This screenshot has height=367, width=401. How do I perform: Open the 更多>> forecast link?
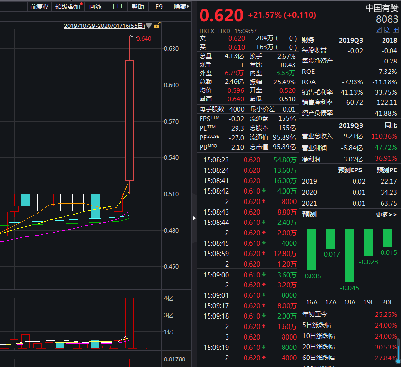(386, 215)
